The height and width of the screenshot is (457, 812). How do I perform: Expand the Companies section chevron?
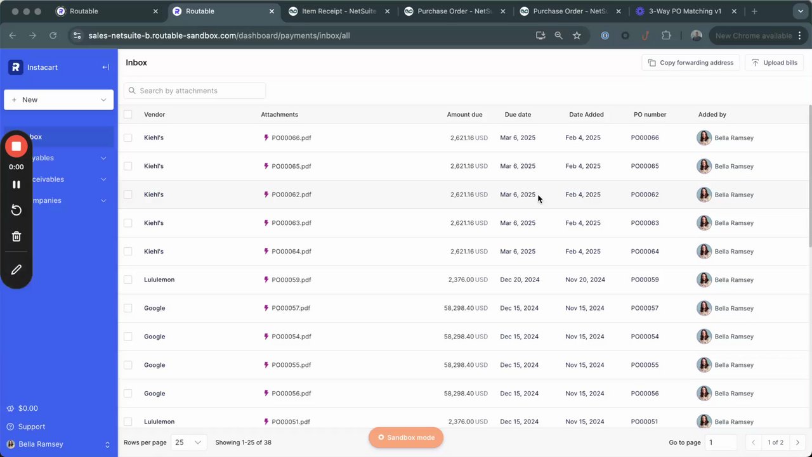103,200
